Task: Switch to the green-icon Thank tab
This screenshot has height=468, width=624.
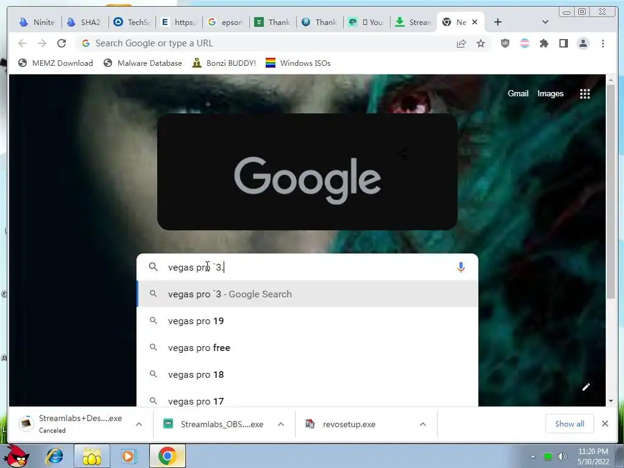Action: pos(272,23)
